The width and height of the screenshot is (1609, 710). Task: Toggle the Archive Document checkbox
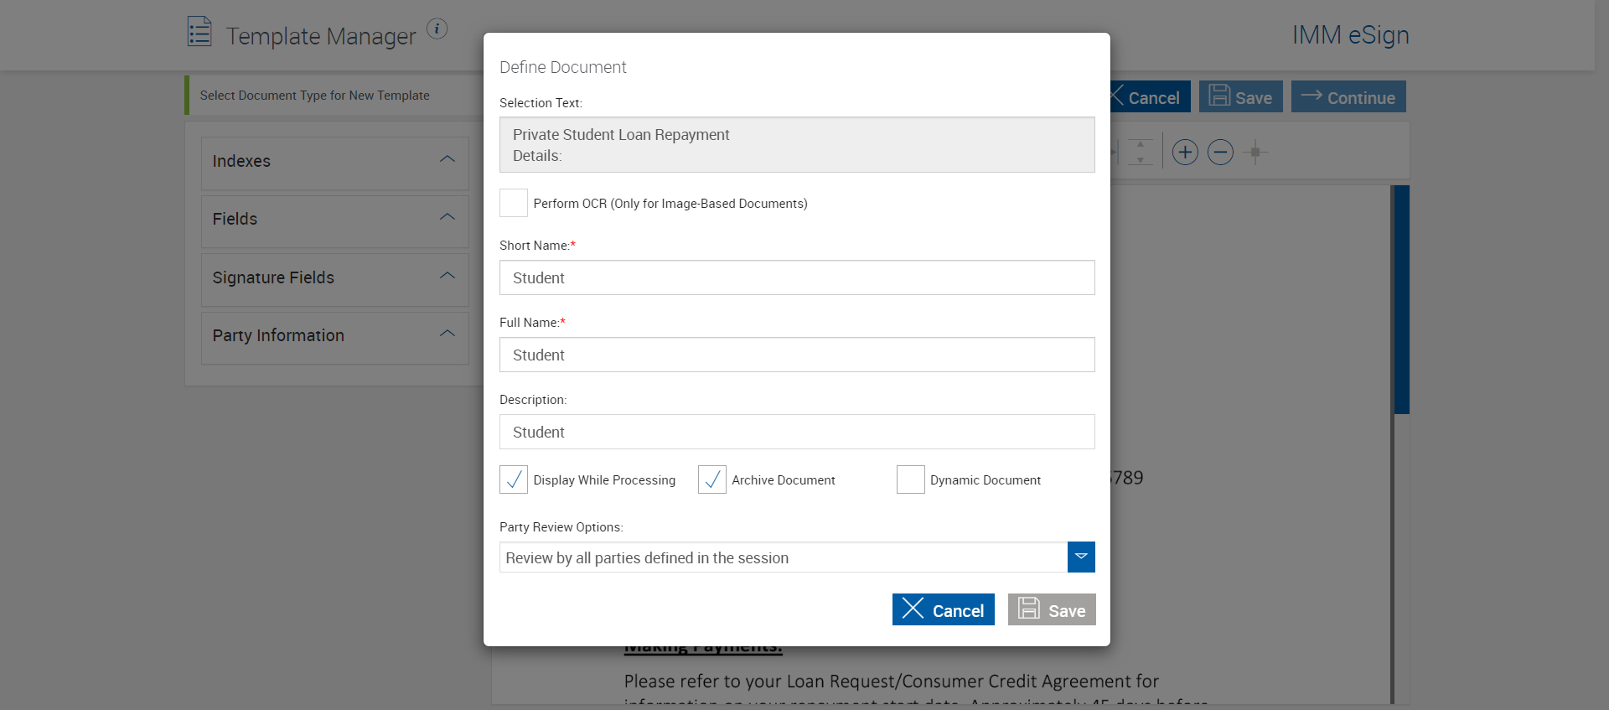pos(712,479)
